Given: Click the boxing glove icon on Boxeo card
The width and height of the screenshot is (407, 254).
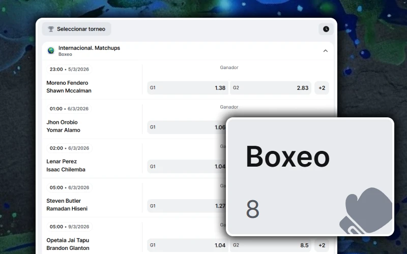Looking at the screenshot, I should 365,210.
